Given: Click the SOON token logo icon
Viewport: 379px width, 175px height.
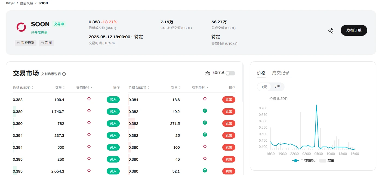Looking at the screenshot, I should click(21, 27).
